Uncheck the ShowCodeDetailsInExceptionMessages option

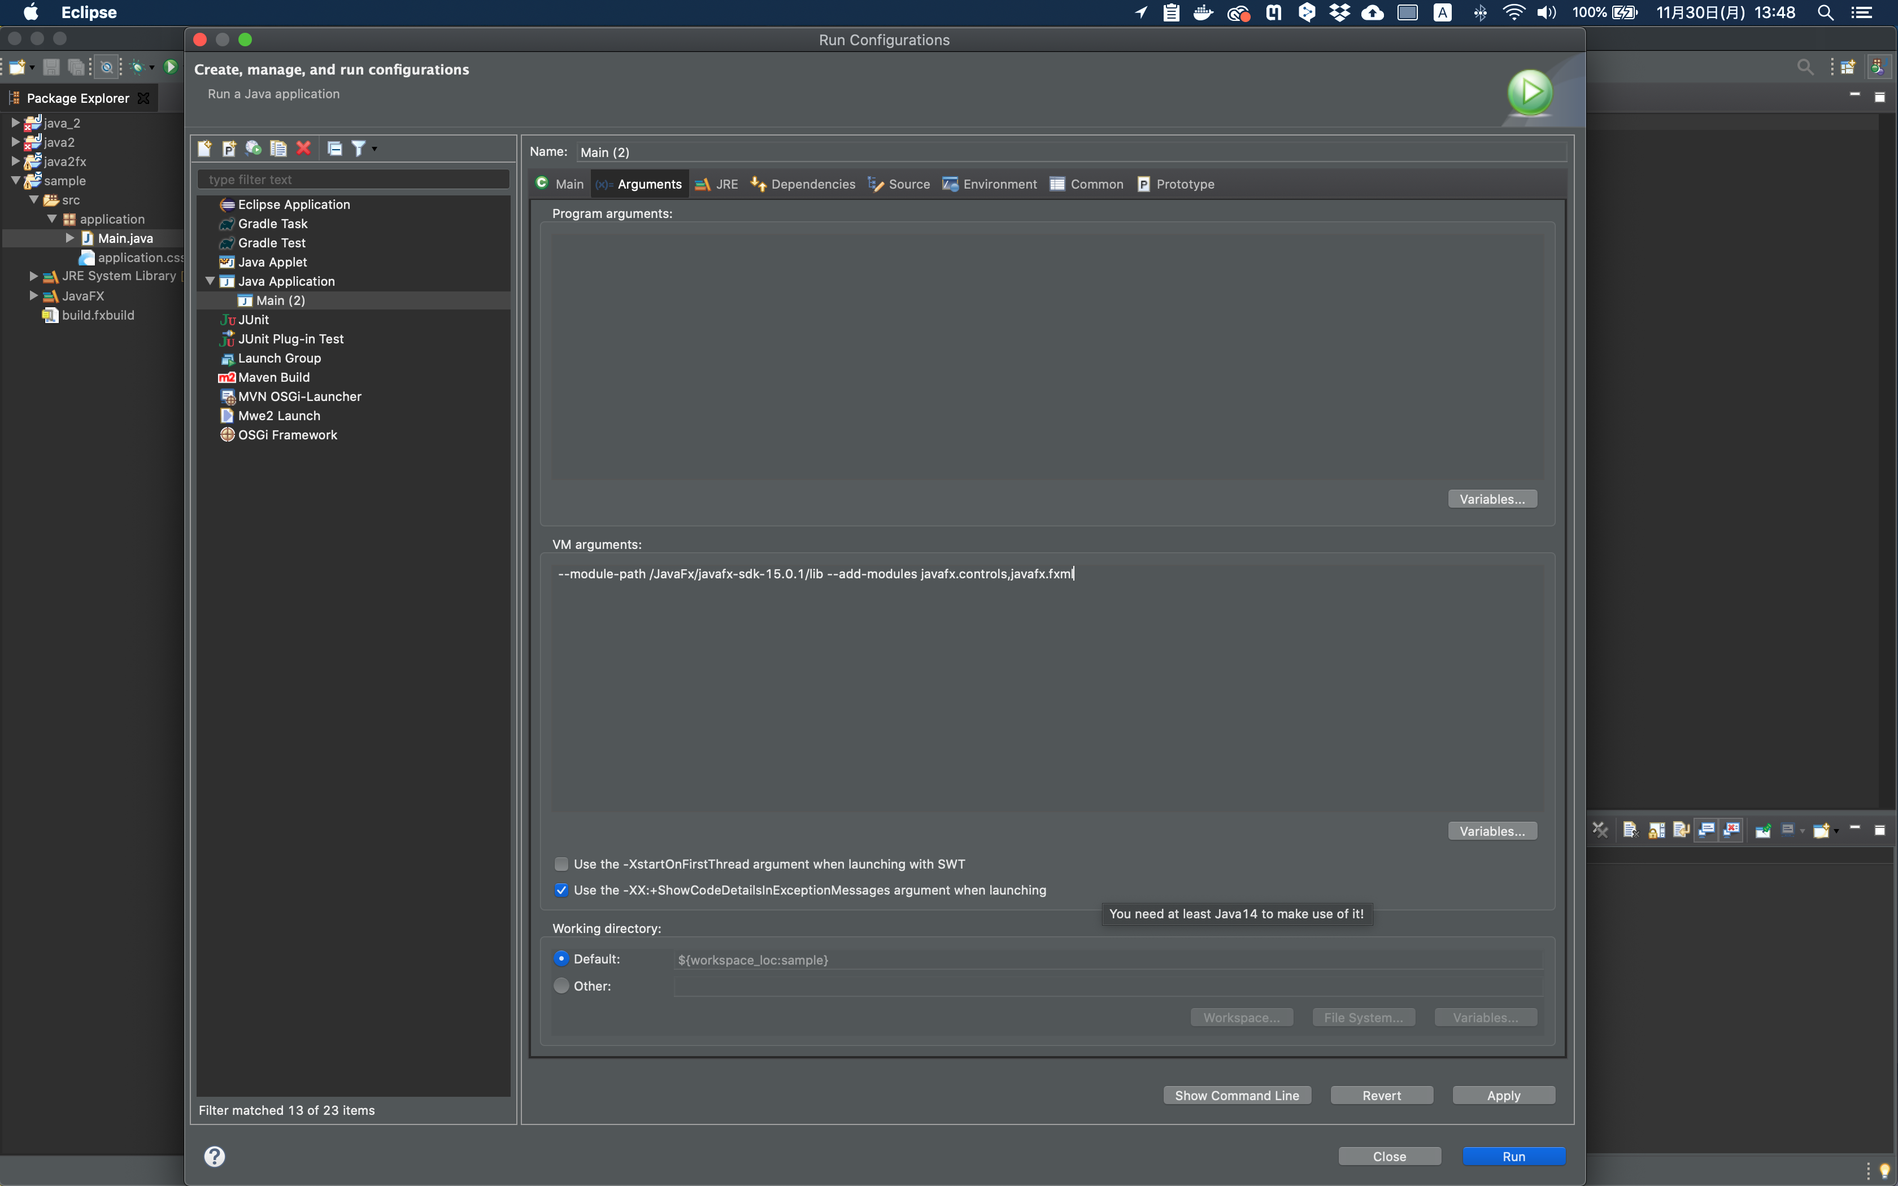click(x=561, y=890)
